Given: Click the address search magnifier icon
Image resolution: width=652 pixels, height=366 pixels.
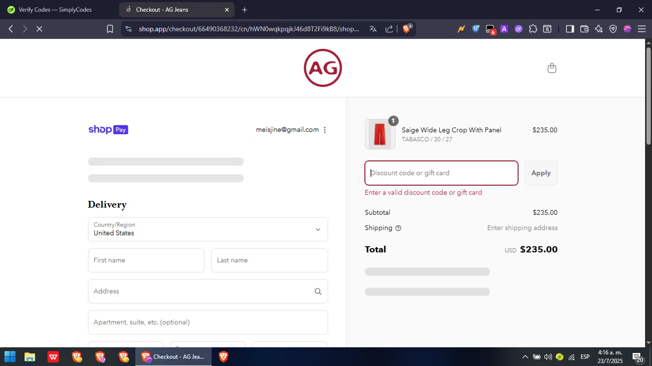Looking at the screenshot, I should pyautogui.click(x=318, y=291).
